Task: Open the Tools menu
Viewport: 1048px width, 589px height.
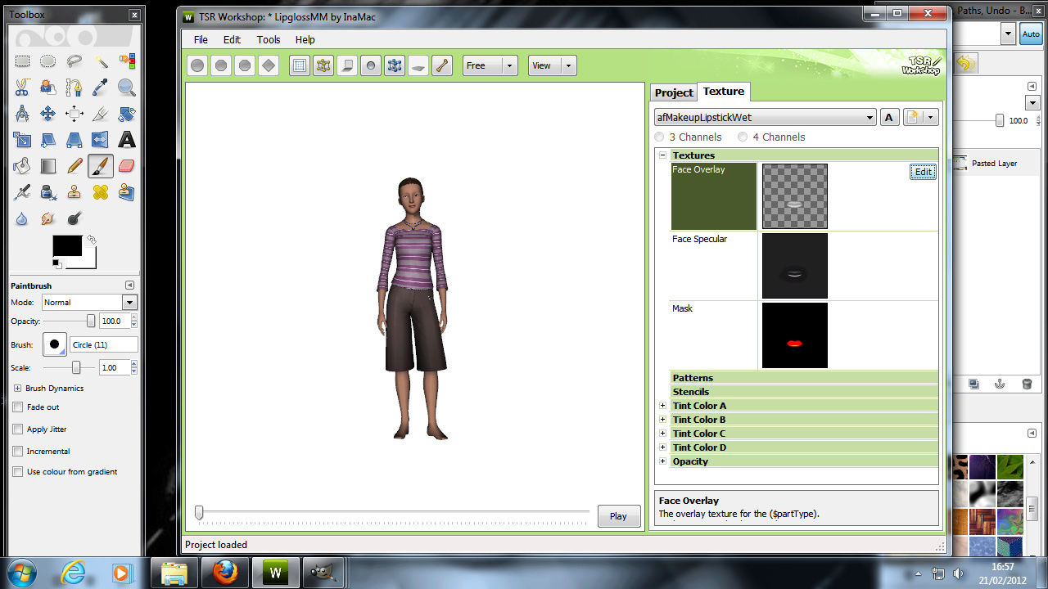Action: 269,39
